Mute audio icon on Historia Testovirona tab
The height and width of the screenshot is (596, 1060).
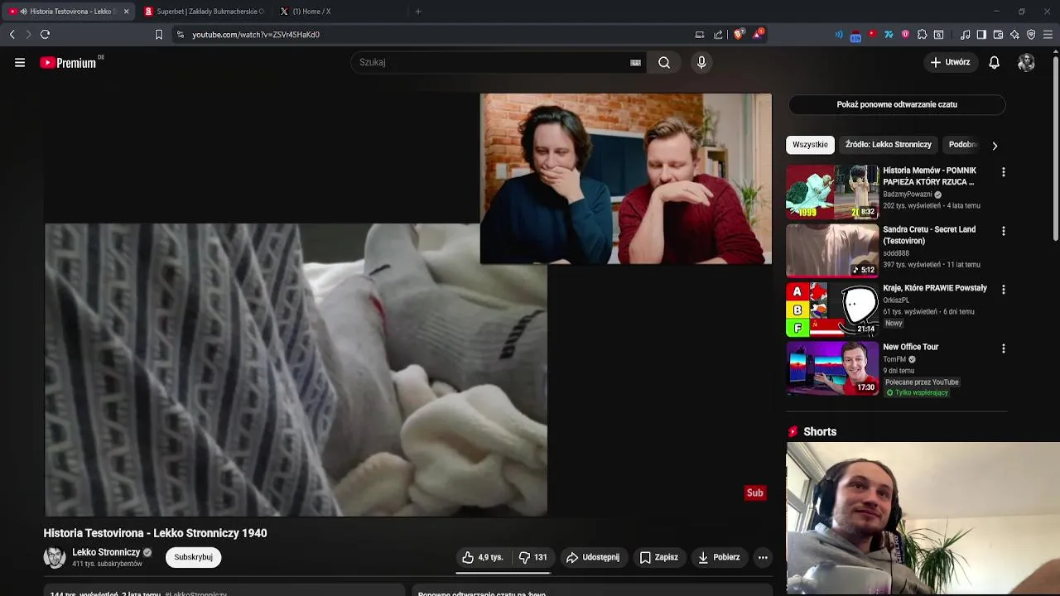tap(23, 12)
